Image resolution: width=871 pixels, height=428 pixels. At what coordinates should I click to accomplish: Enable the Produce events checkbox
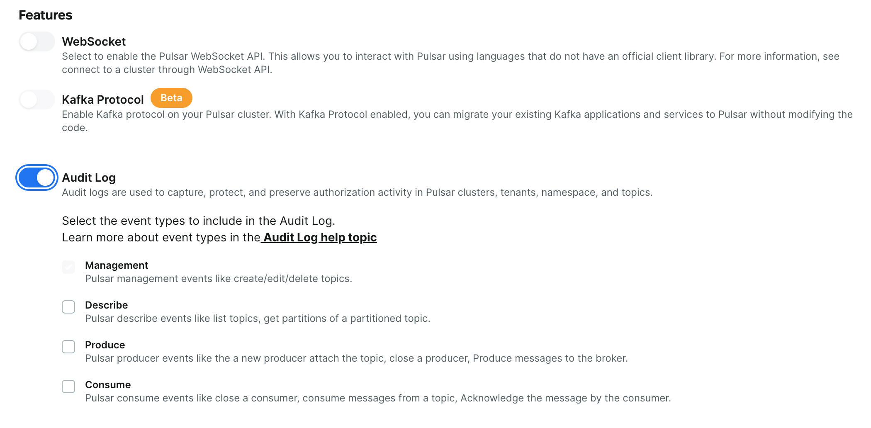[68, 347]
